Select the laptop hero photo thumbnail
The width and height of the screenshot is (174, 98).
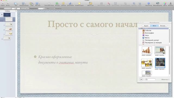[x=147, y=73]
